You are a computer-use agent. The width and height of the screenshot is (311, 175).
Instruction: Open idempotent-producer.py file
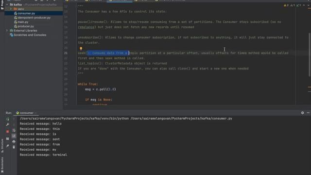pos(34,17)
